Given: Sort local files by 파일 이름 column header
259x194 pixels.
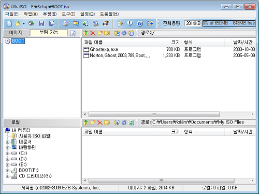Looking at the screenshot, I should pos(118,132).
